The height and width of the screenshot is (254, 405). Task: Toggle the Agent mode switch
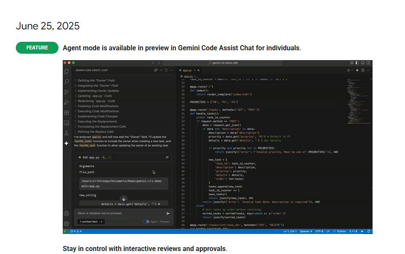point(146,222)
